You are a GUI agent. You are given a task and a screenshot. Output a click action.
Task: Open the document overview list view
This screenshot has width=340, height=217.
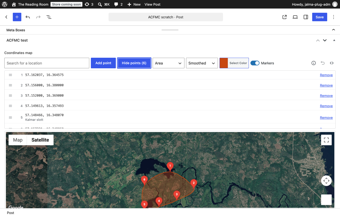(49, 17)
